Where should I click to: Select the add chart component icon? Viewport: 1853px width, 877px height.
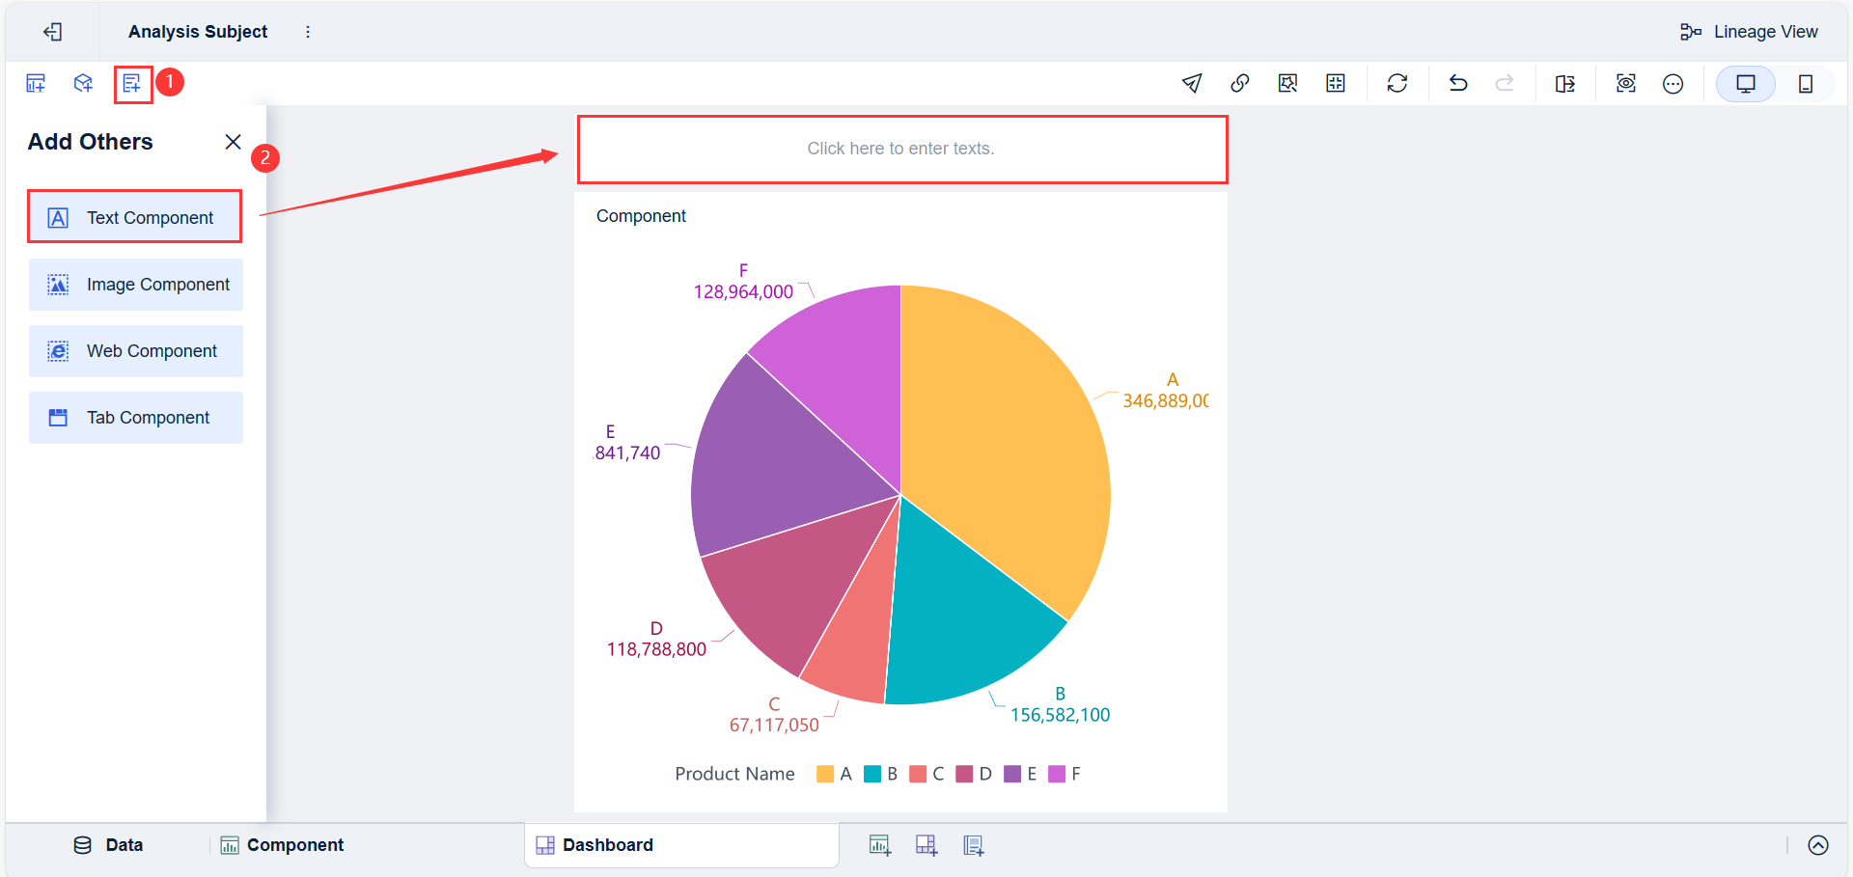click(35, 83)
